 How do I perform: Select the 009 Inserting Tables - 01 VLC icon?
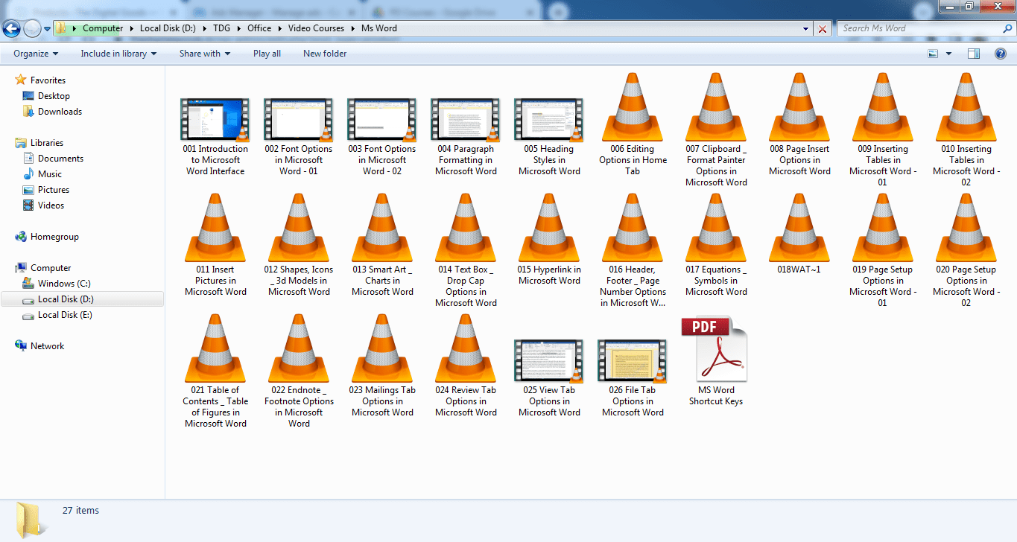click(x=883, y=107)
